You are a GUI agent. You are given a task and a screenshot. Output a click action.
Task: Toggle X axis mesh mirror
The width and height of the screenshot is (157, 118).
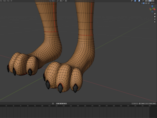click(144, 3)
